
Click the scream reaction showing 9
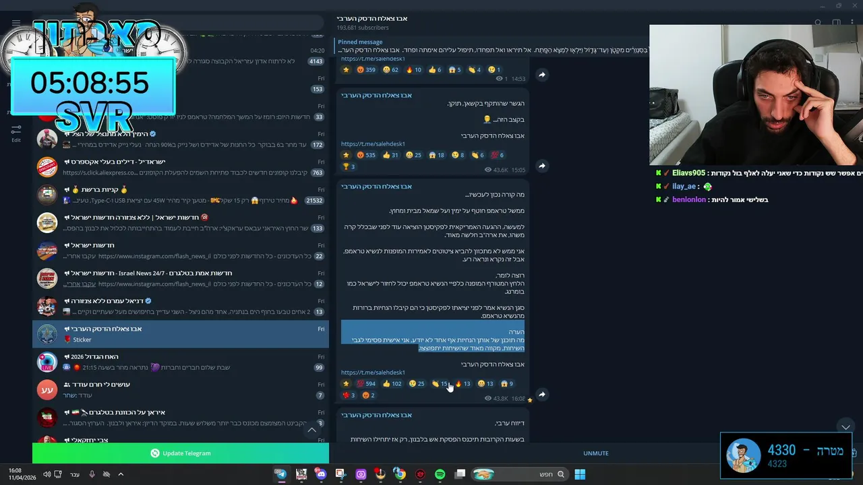pos(506,383)
